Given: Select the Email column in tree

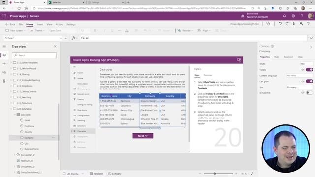Looking at the screenshot, I should (27, 120).
